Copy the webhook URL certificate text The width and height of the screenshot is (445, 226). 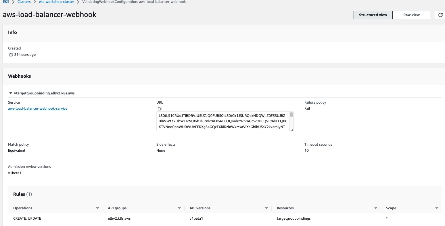point(160,109)
